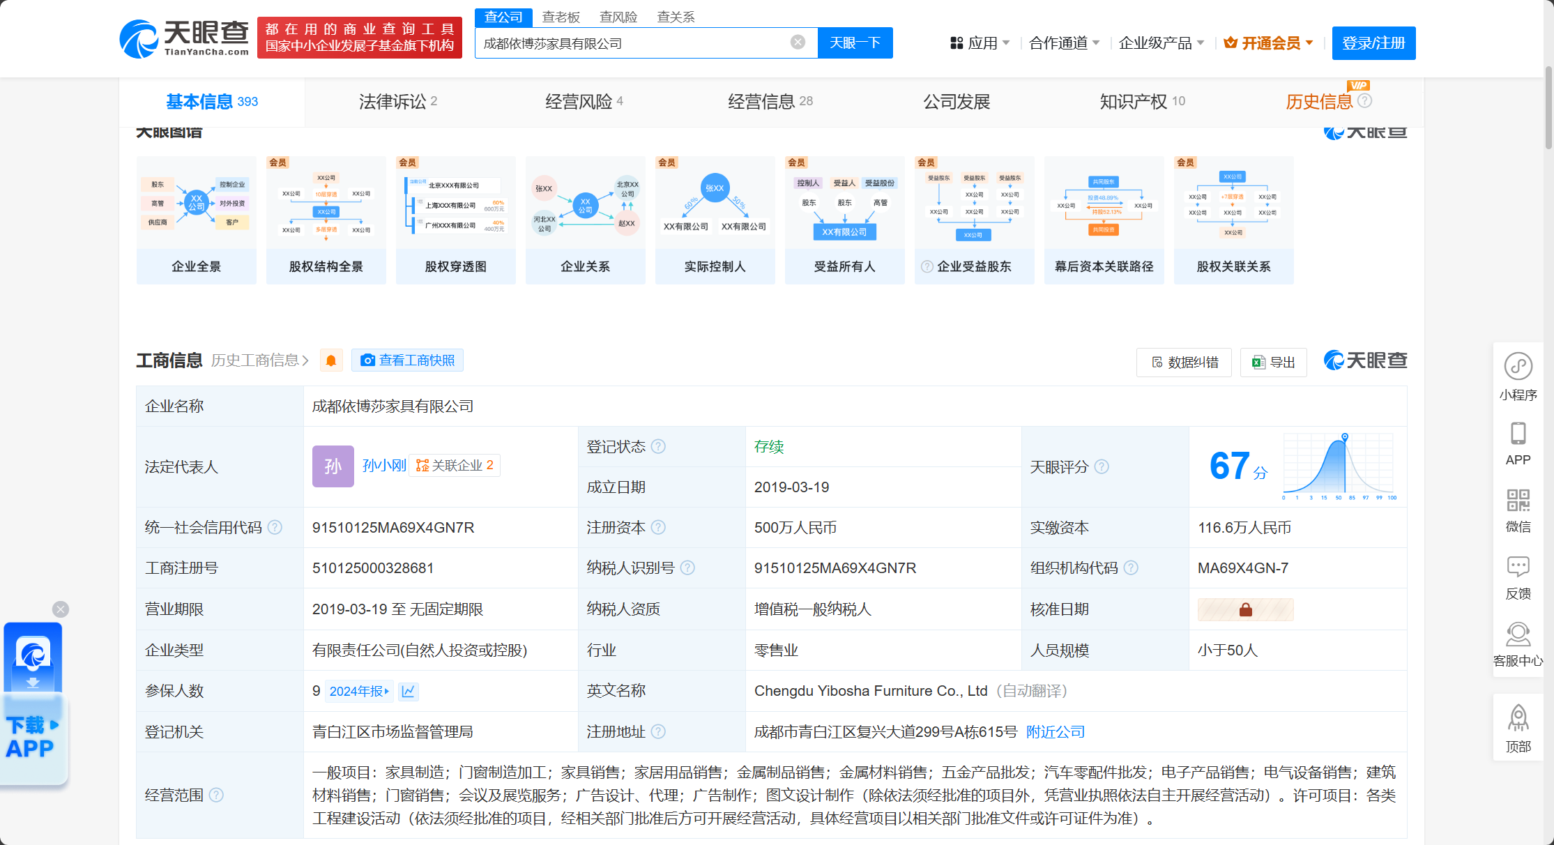Open the 企业关系 graph thumbnail

coord(586,220)
